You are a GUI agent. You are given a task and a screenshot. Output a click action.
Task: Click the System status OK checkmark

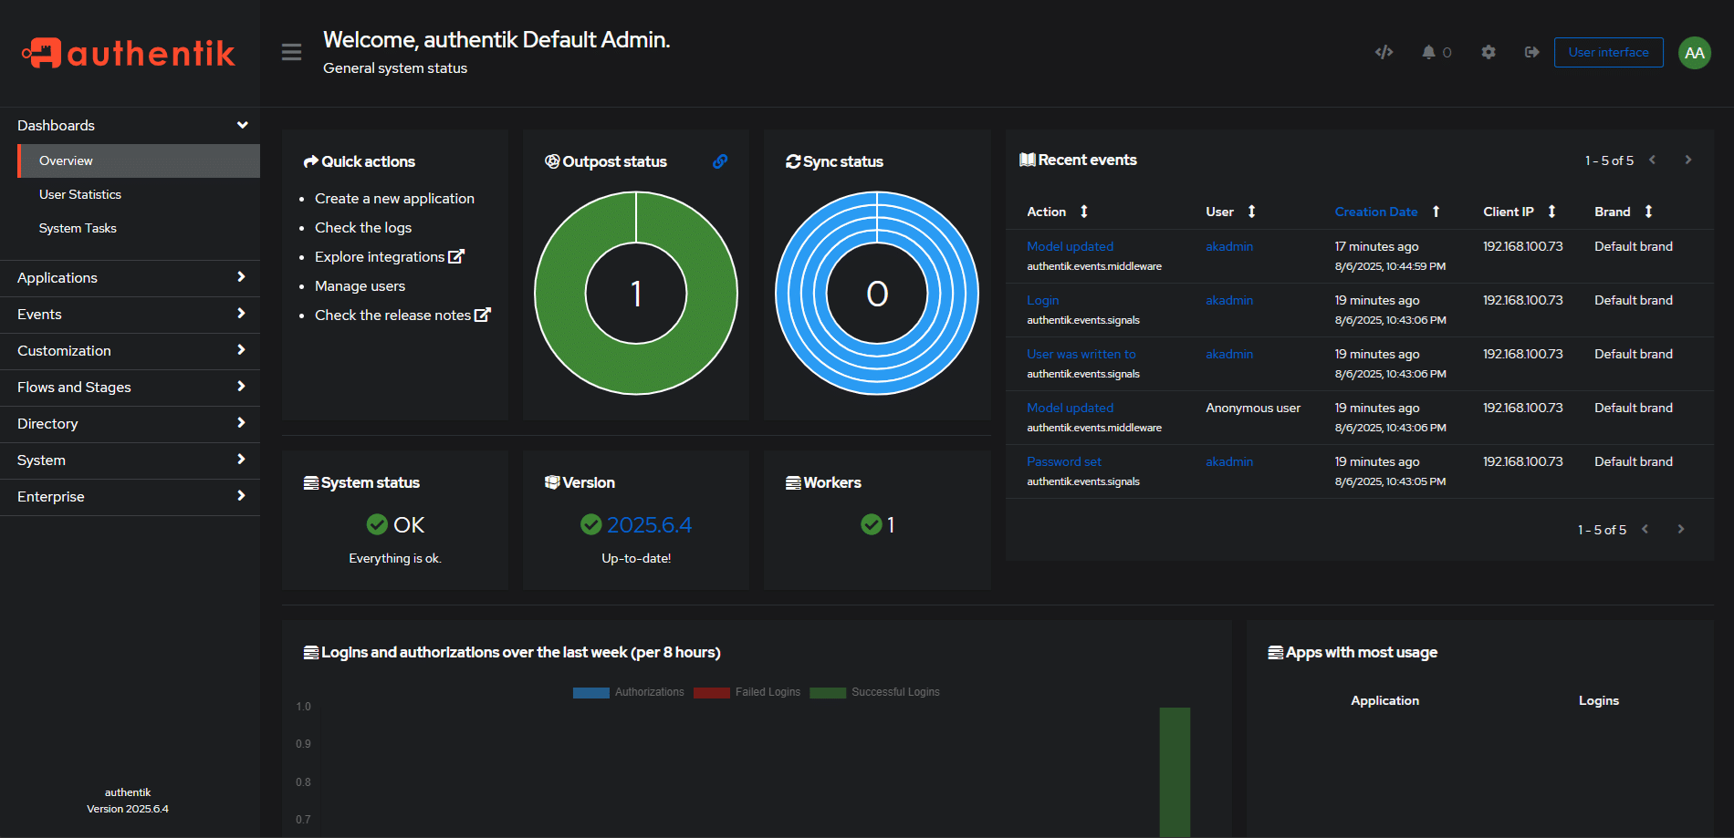(377, 524)
